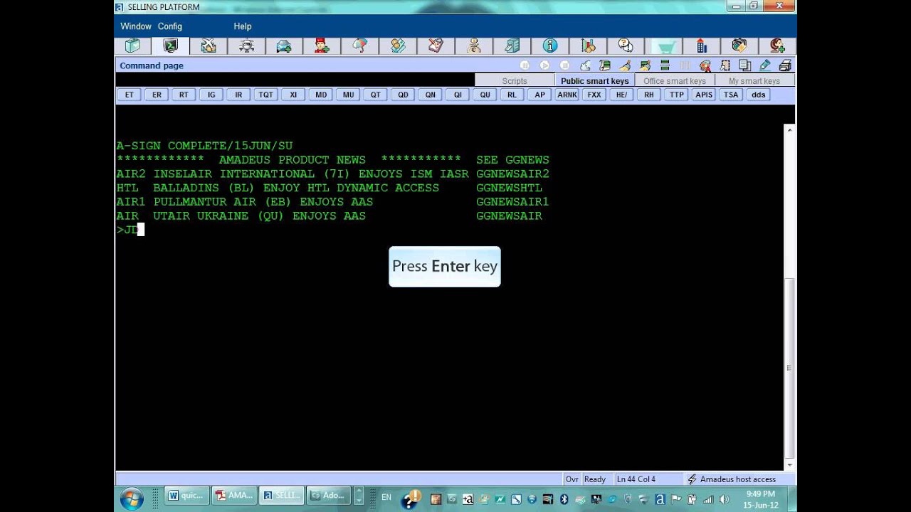Open the green box icon at toolbar start
This screenshot has width=911, height=512.
point(132,46)
